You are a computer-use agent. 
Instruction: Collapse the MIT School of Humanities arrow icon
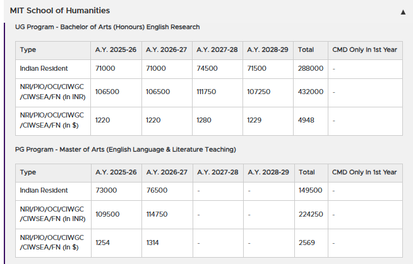(x=403, y=12)
